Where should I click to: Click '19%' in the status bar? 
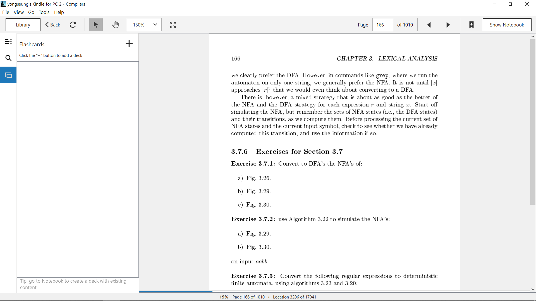pos(224,297)
